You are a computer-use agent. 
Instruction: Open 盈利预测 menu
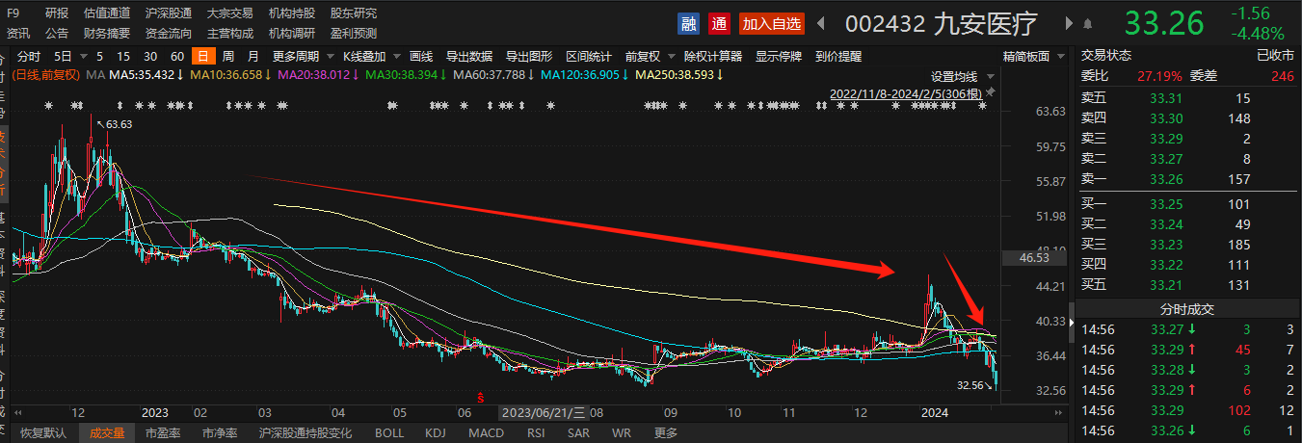pos(354,33)
